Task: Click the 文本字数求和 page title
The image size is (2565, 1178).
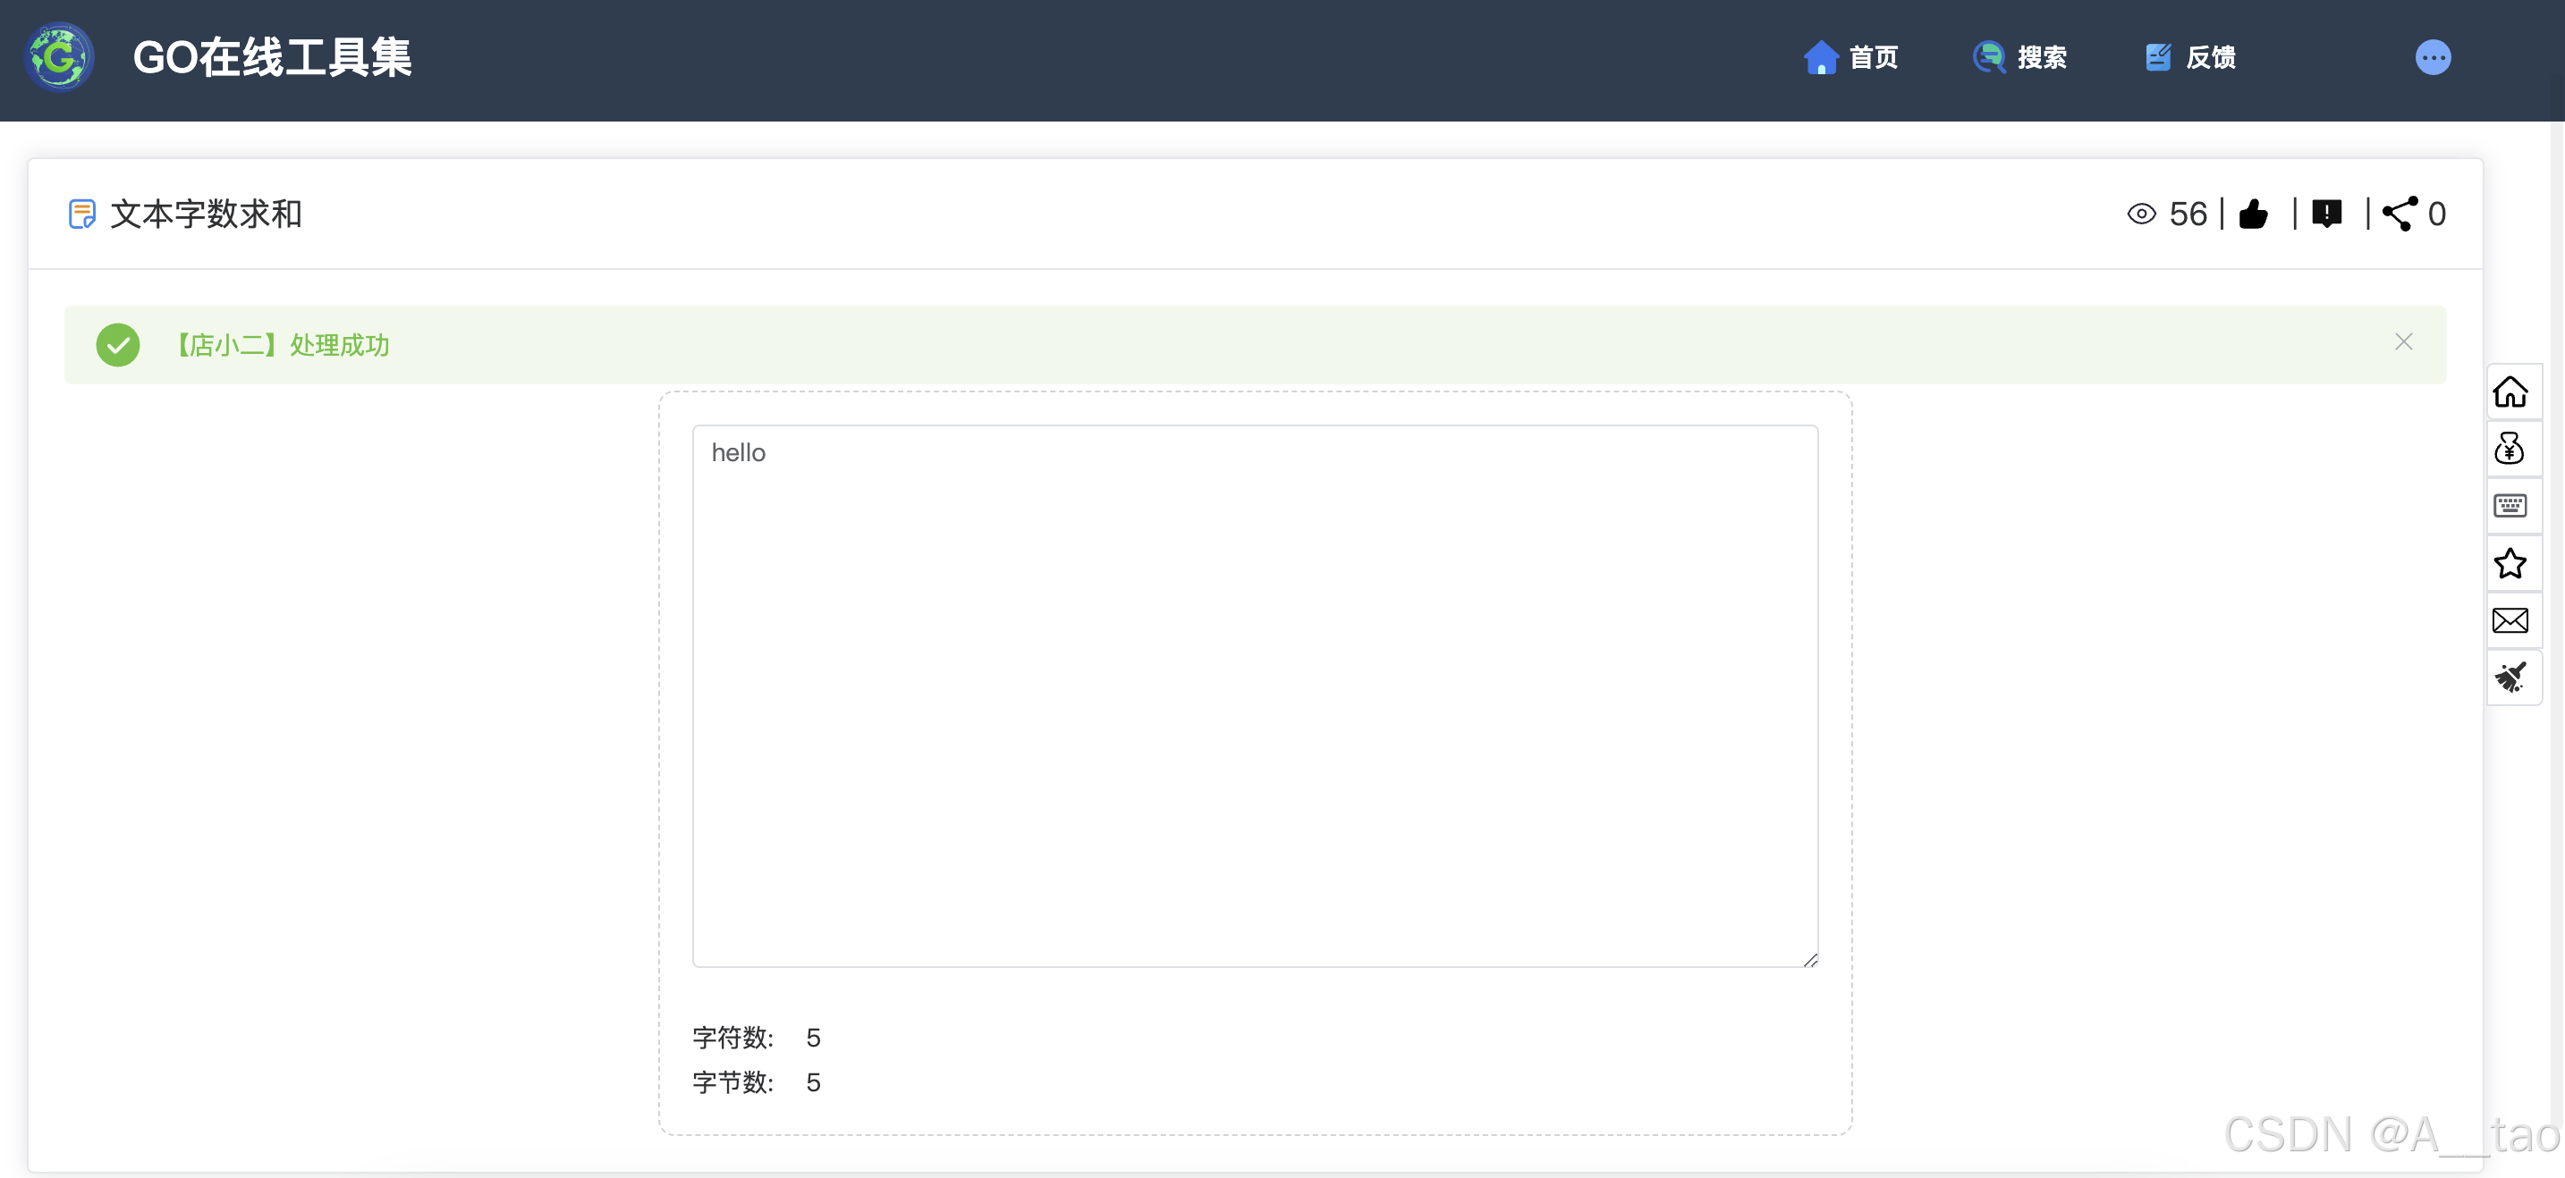Action: (x=205, y=214)
